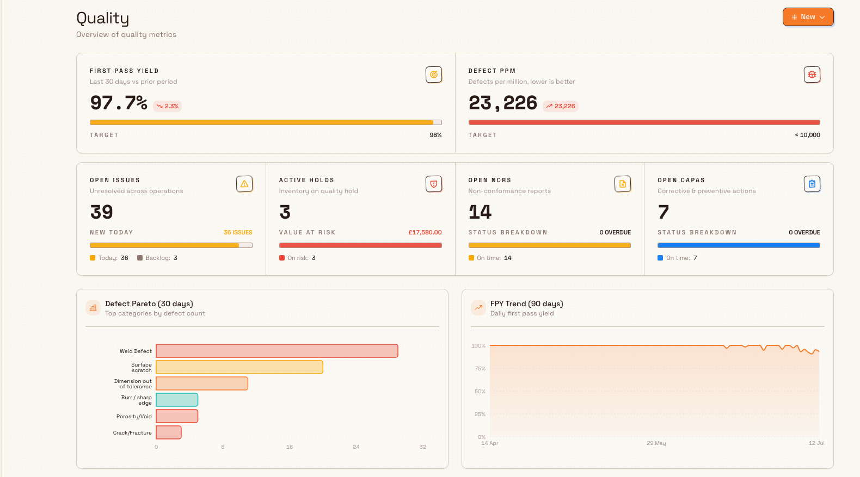Click the 0 OVERDUE text in Open NCRs
Viewport: 860px width, 477px height.
[615, 232]
